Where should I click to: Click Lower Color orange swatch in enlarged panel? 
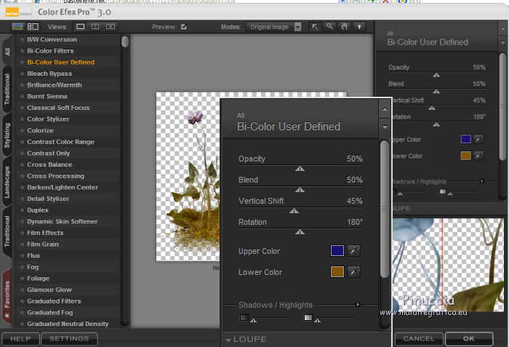coord(337,271)
